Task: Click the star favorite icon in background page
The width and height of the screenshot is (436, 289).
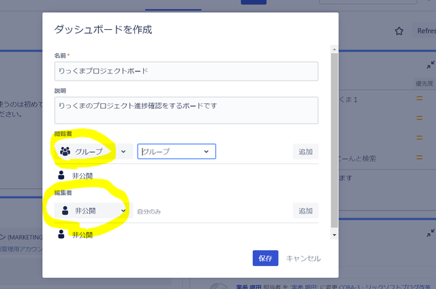Action: point(399,31)
